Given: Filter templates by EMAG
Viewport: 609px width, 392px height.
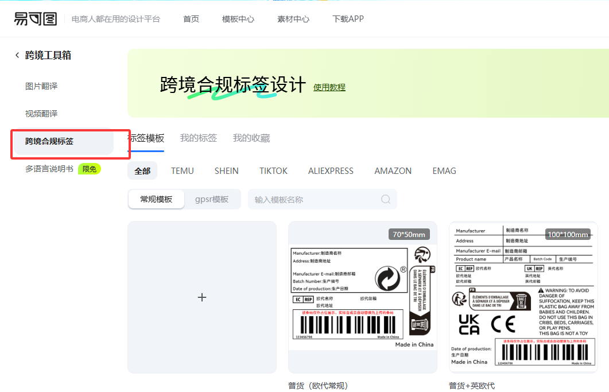Looking at the screenshot, I should (444, 171).
